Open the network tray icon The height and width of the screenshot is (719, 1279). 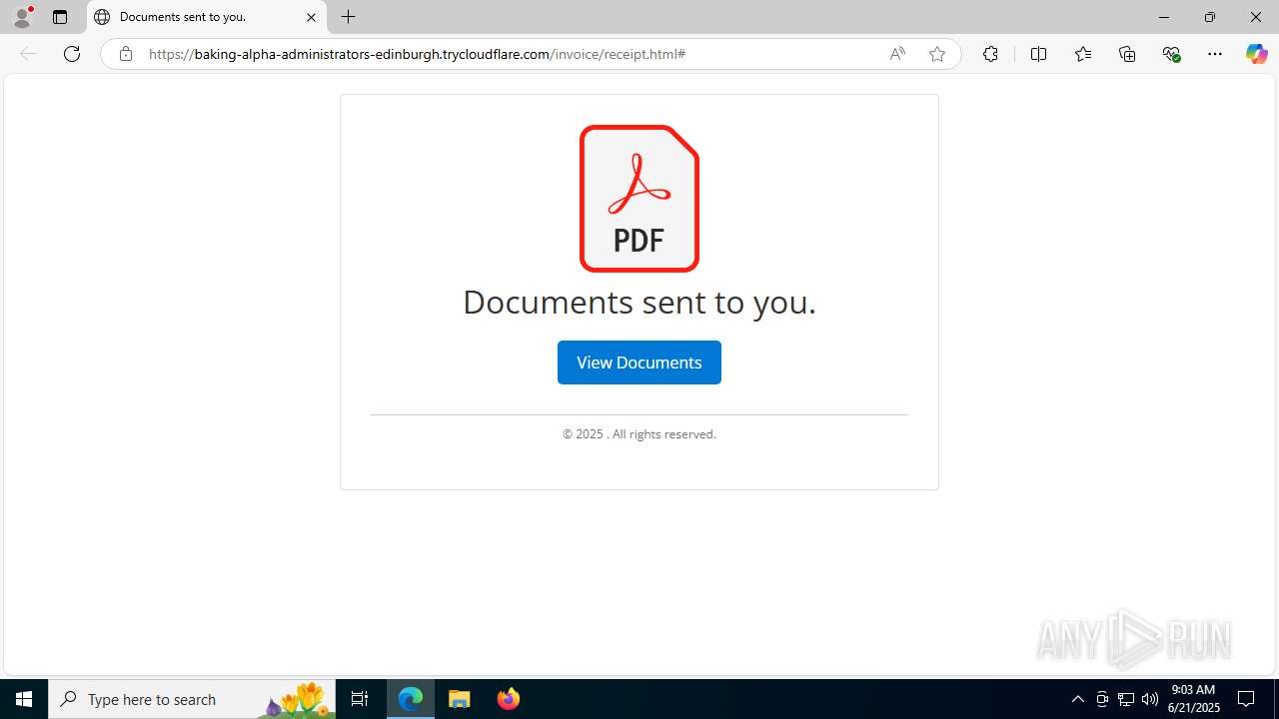click(1126, 699)
